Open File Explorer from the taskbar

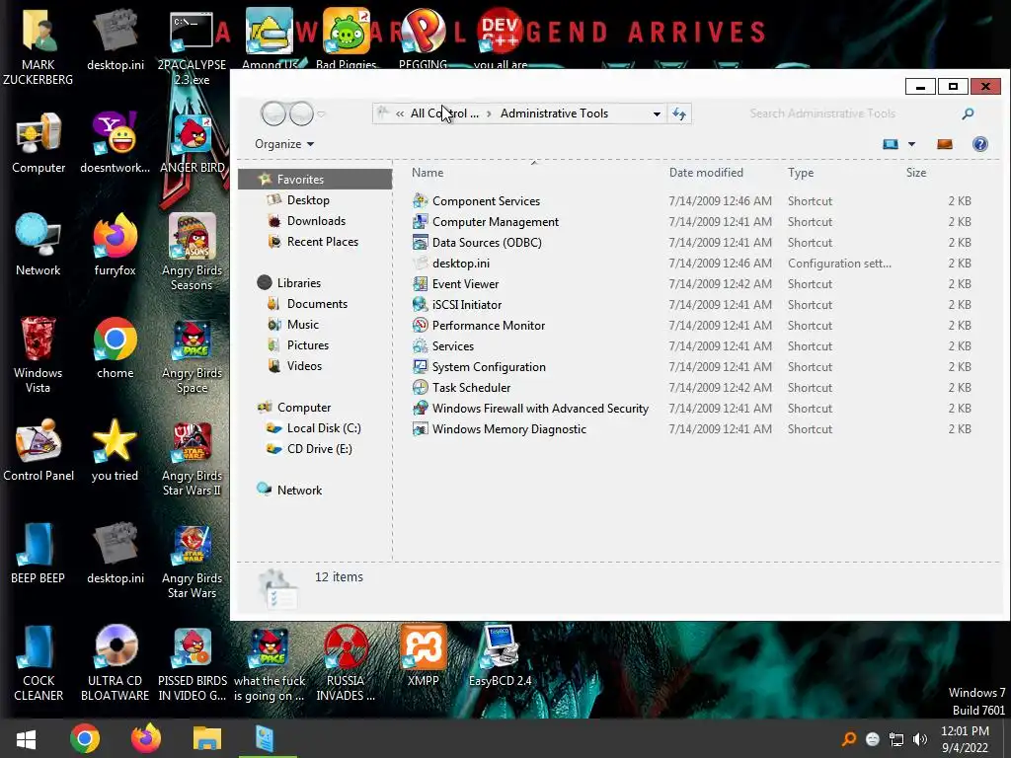click(x=207, y=738)
